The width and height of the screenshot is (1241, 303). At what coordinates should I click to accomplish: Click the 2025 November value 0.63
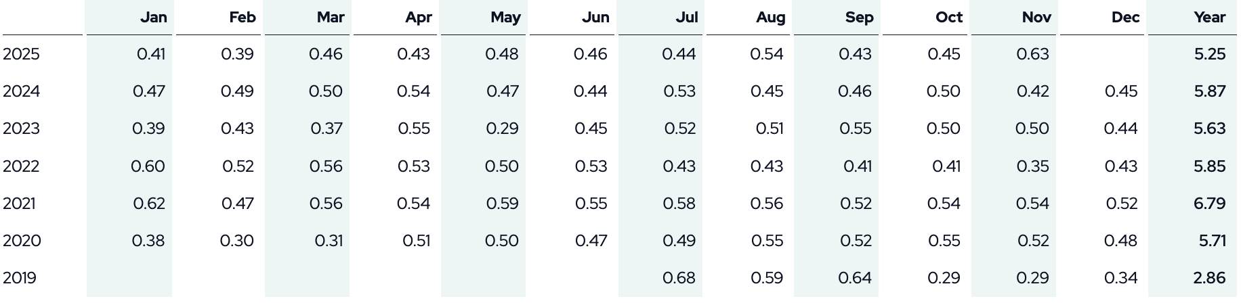pyautogui.click(x=1032, y=54)
